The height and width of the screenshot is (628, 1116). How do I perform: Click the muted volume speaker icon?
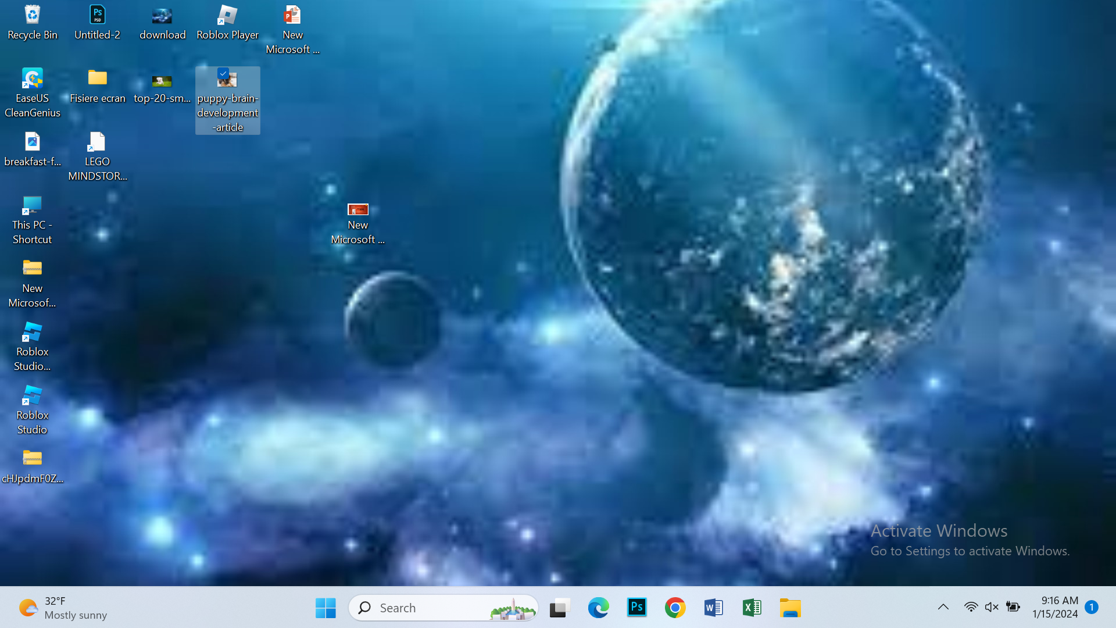tap(992, 607)
